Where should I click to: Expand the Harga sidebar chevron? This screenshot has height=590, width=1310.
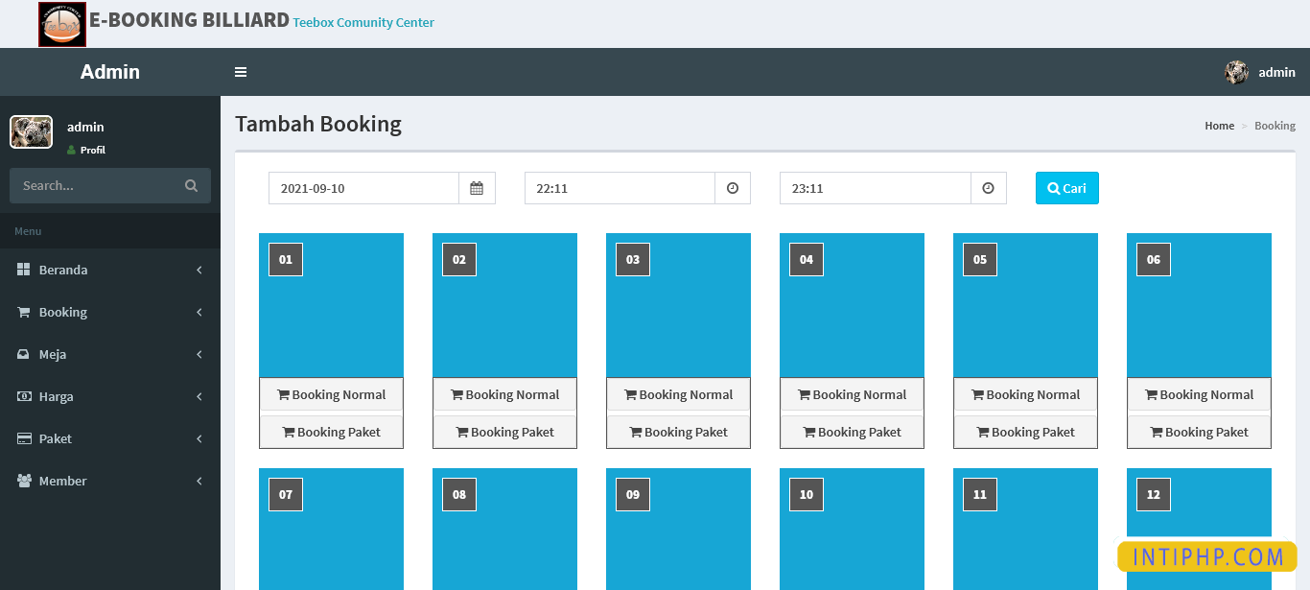click(x=199, y=396)
